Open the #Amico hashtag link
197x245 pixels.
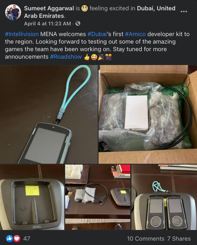click(135, 34)
